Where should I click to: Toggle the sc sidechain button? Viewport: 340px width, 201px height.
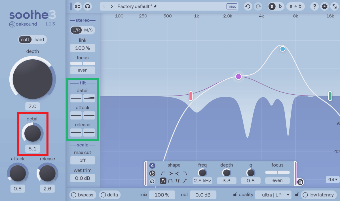[77, 6]
